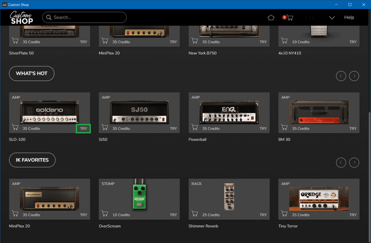Viewport: 371px width, 243px height.
Task: Try the BM 30 amp
Action: [x=353, y=128]
